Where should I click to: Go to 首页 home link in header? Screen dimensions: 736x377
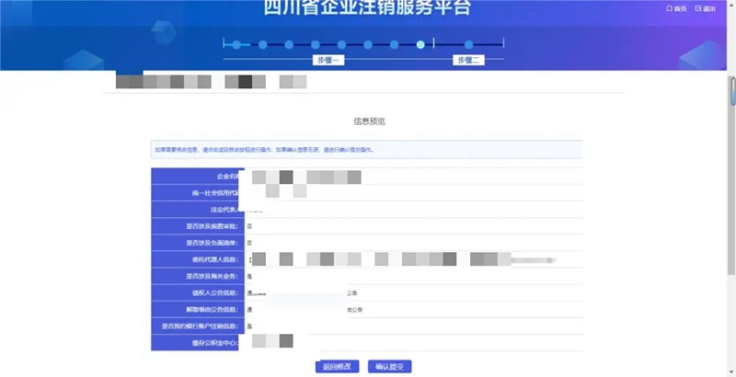coord(676,8)
